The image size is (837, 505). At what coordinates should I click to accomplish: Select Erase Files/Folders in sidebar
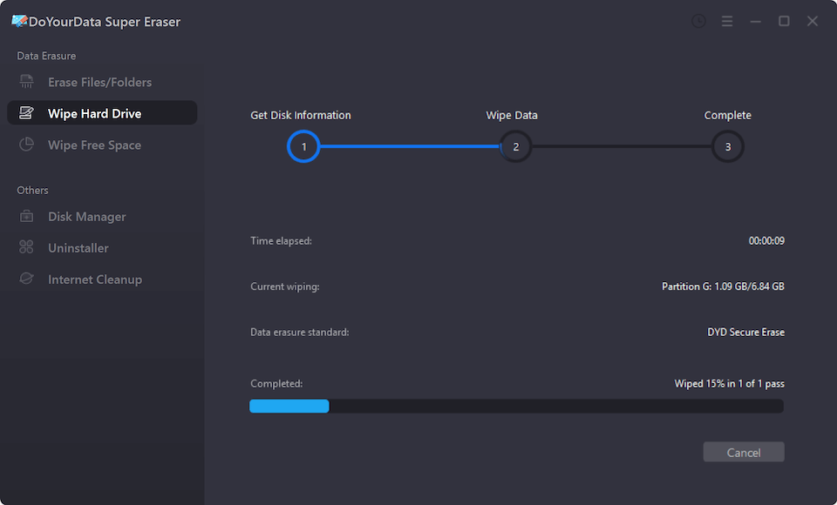(102, 82)
